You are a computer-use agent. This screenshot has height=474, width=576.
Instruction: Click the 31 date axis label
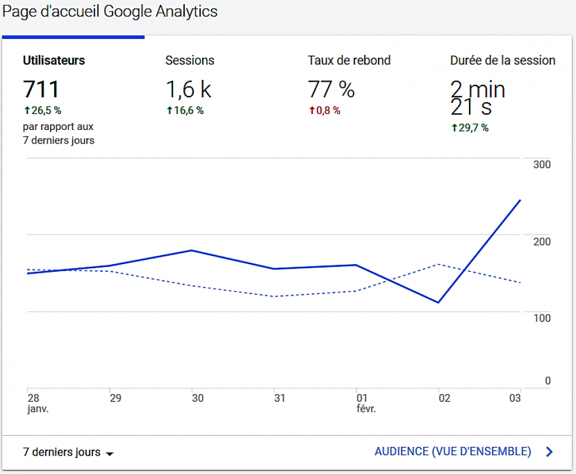[x=280, y=398]
